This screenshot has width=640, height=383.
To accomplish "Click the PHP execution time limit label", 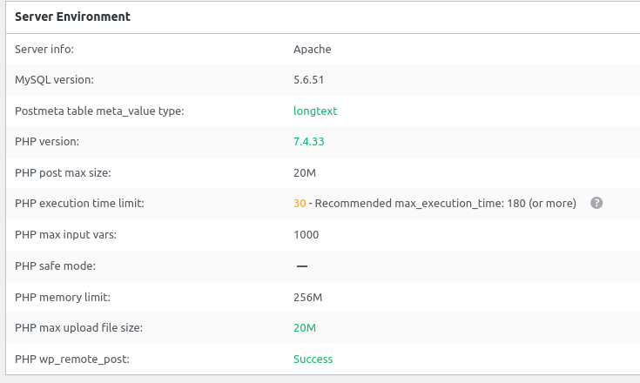I will [79, 204].
